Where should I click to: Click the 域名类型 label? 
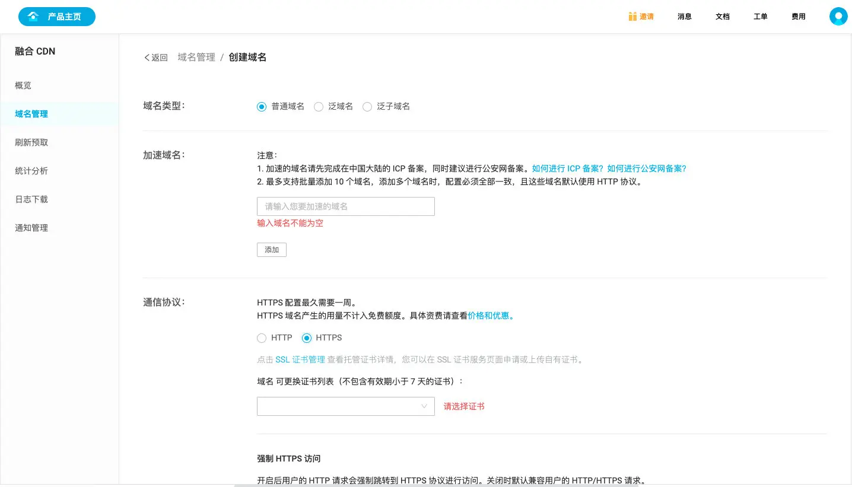[x=164, y=106]
